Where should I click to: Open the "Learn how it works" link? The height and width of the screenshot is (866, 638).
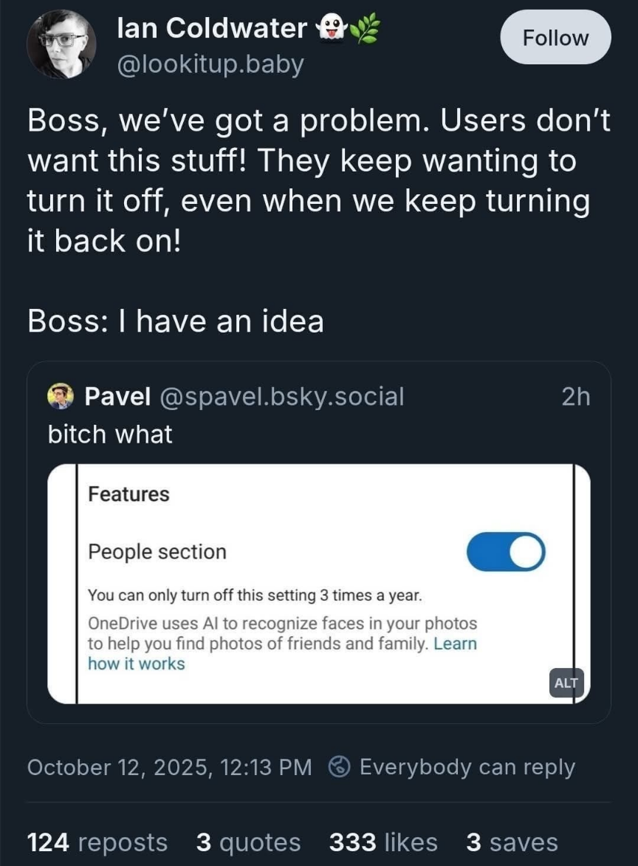pyautogui.click(x=136, y=663)
